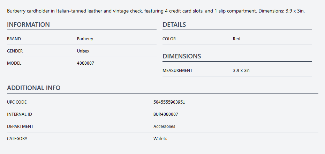
Task: Click the UPC CODE row label
Action: click(x=17, y=102)
